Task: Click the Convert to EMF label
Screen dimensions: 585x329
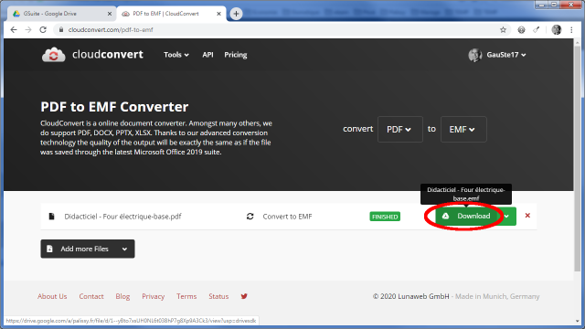Action: pyautogui.click(x=287, y=217)
